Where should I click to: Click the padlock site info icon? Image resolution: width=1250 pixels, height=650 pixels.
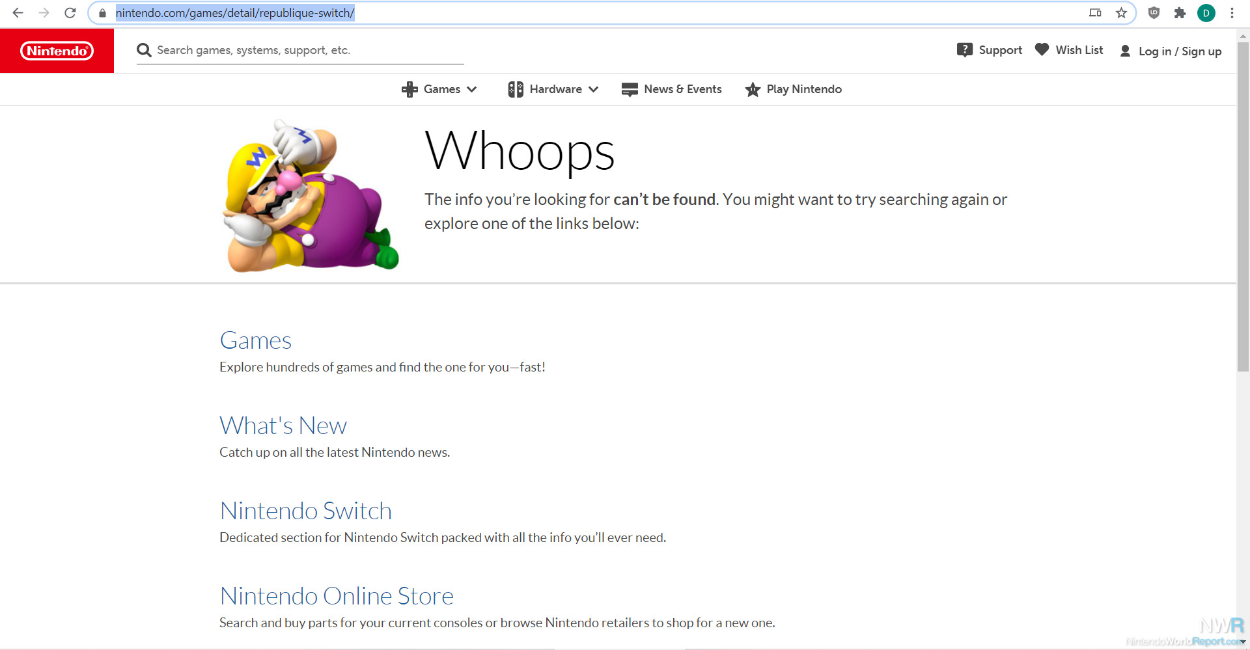(x=102, y=13)
